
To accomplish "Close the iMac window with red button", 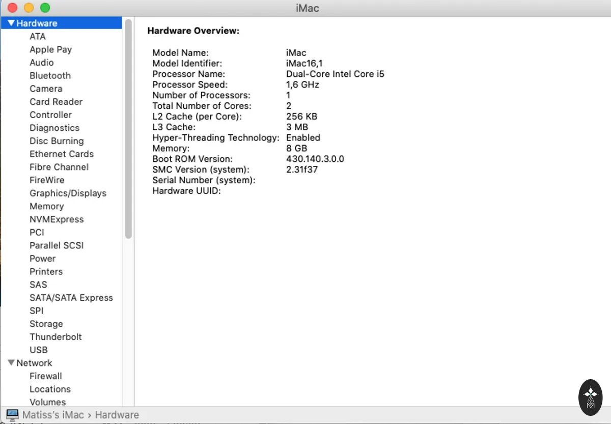I will [x=13, y=8].
